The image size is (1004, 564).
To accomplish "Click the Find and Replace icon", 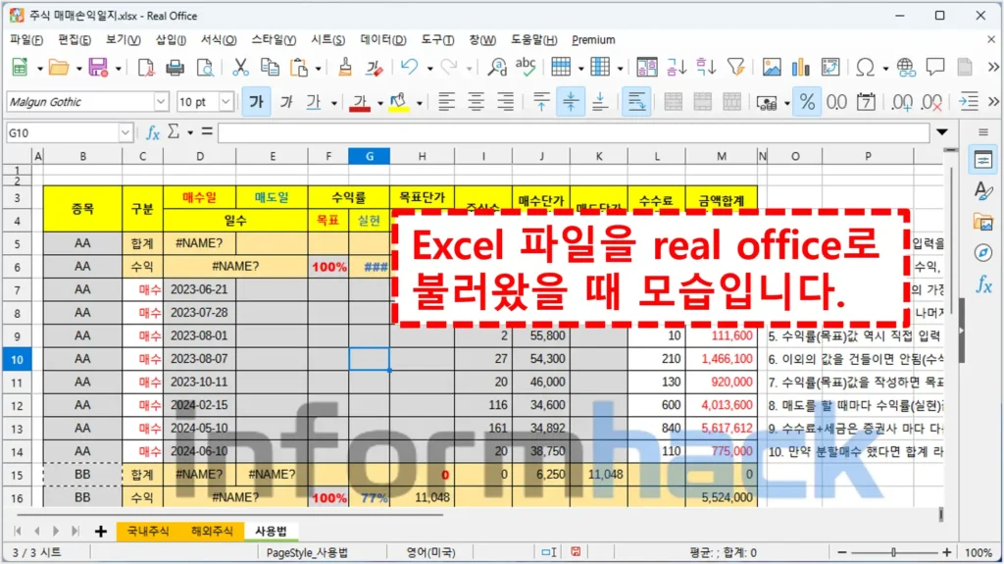I will point(497,68).
